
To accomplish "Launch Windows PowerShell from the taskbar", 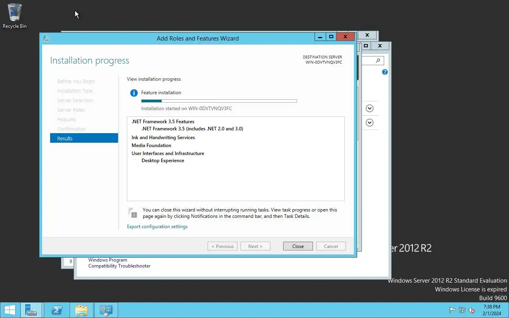I will point(56,310).
